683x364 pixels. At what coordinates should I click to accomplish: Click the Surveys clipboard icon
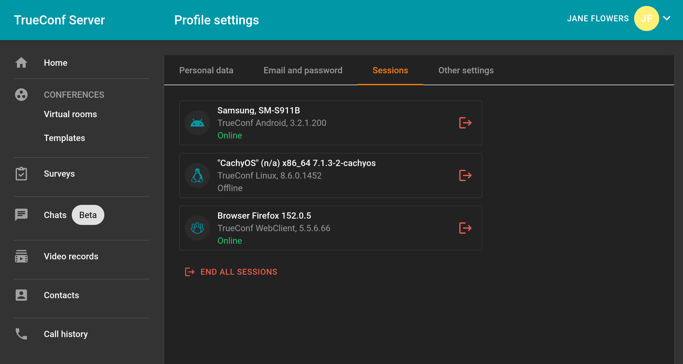point(21,174)
